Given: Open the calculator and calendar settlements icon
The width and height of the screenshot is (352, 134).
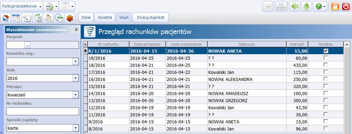Looking at the screenshot, I should point(37,18).
